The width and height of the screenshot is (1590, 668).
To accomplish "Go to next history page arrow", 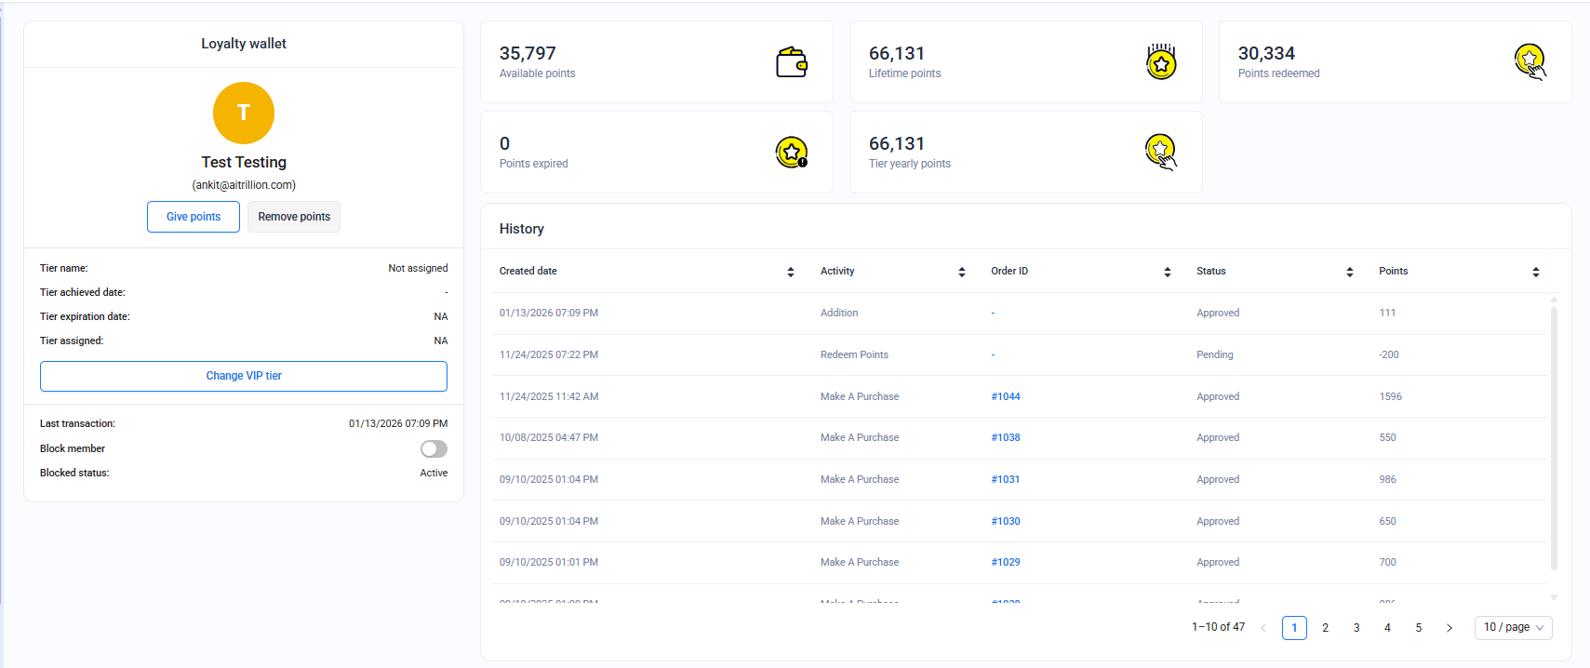I will pos(1449,628).
